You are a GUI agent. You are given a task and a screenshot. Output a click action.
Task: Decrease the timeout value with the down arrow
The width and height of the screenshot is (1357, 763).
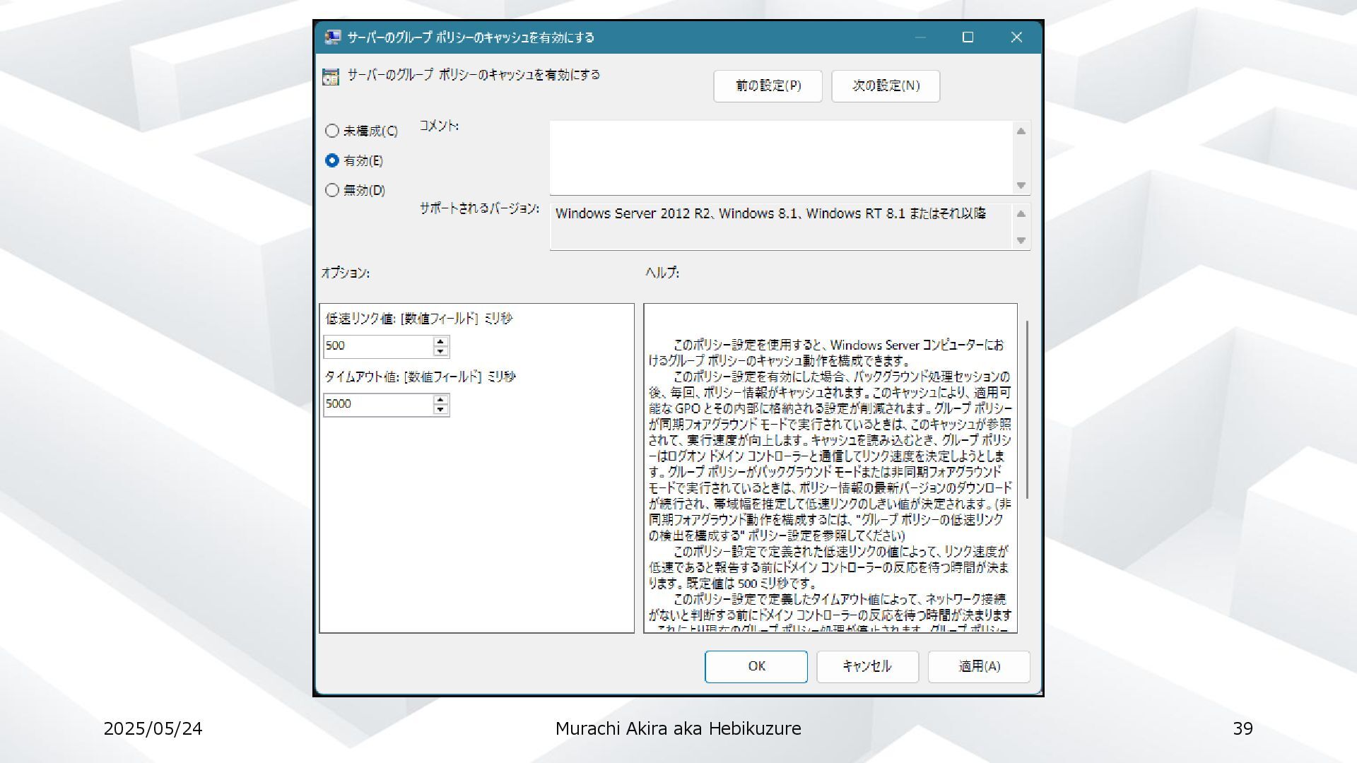pyautogui.click(x=441, y=409)
